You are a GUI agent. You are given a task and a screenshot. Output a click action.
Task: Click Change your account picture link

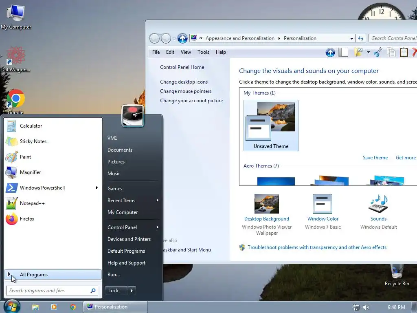click(191, 101)
